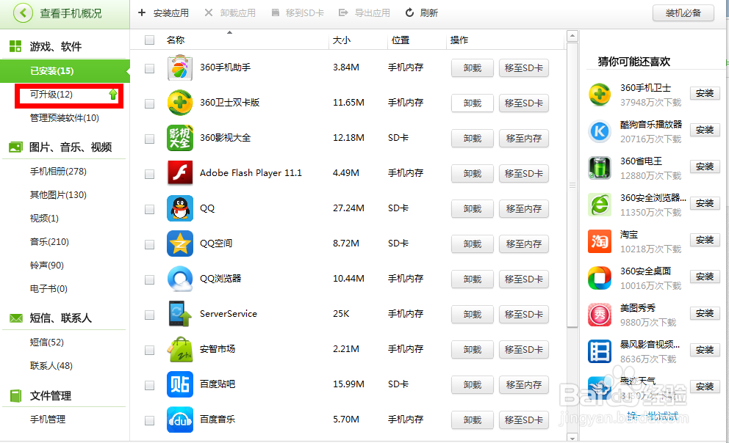
Task: Open 其他图片(130)
Action: click(x=58, y=195)
